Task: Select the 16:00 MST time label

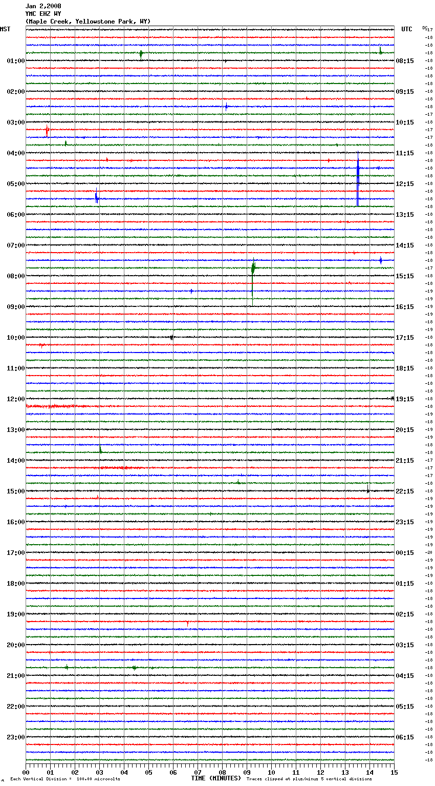Action: (15, 522)
